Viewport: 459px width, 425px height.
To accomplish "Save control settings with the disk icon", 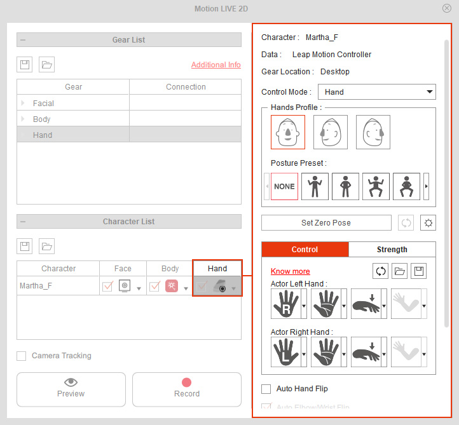I will point(418,271).
